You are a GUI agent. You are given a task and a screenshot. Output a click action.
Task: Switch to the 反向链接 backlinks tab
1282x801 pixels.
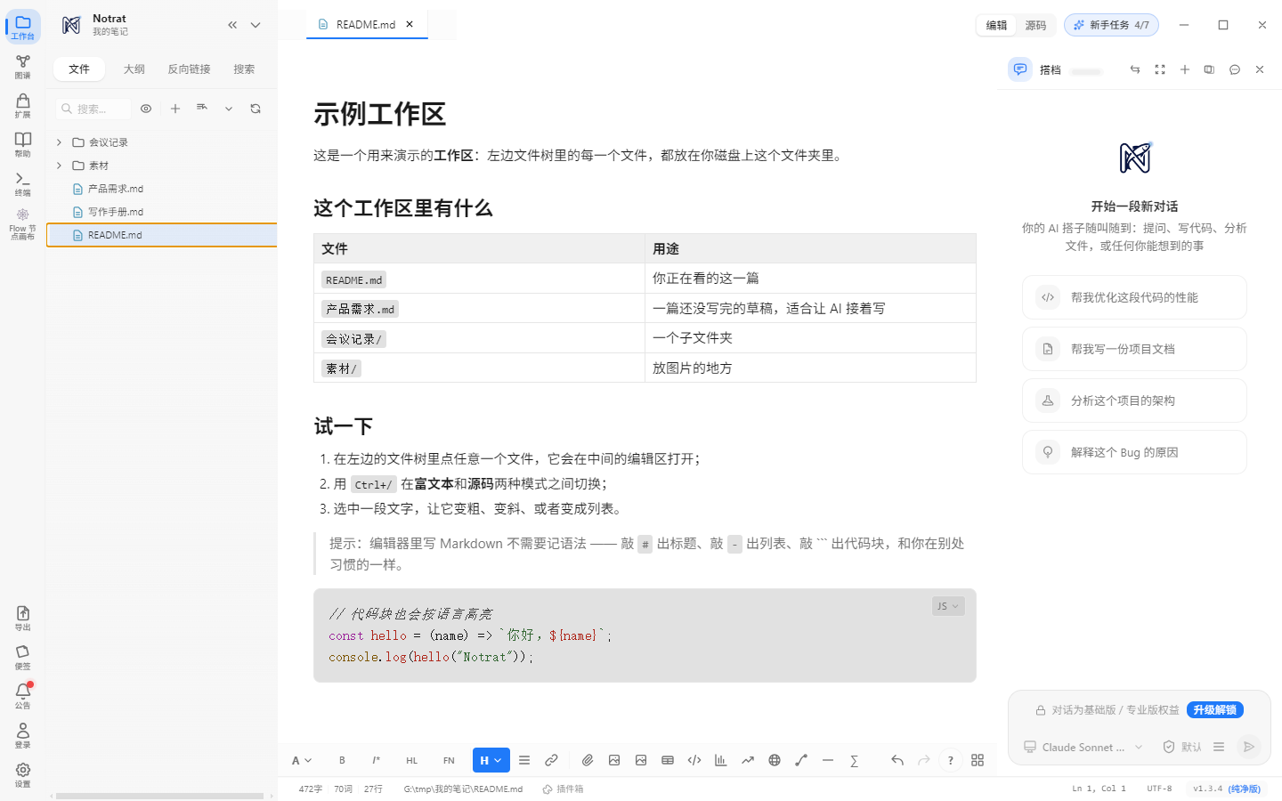[189, 69]
